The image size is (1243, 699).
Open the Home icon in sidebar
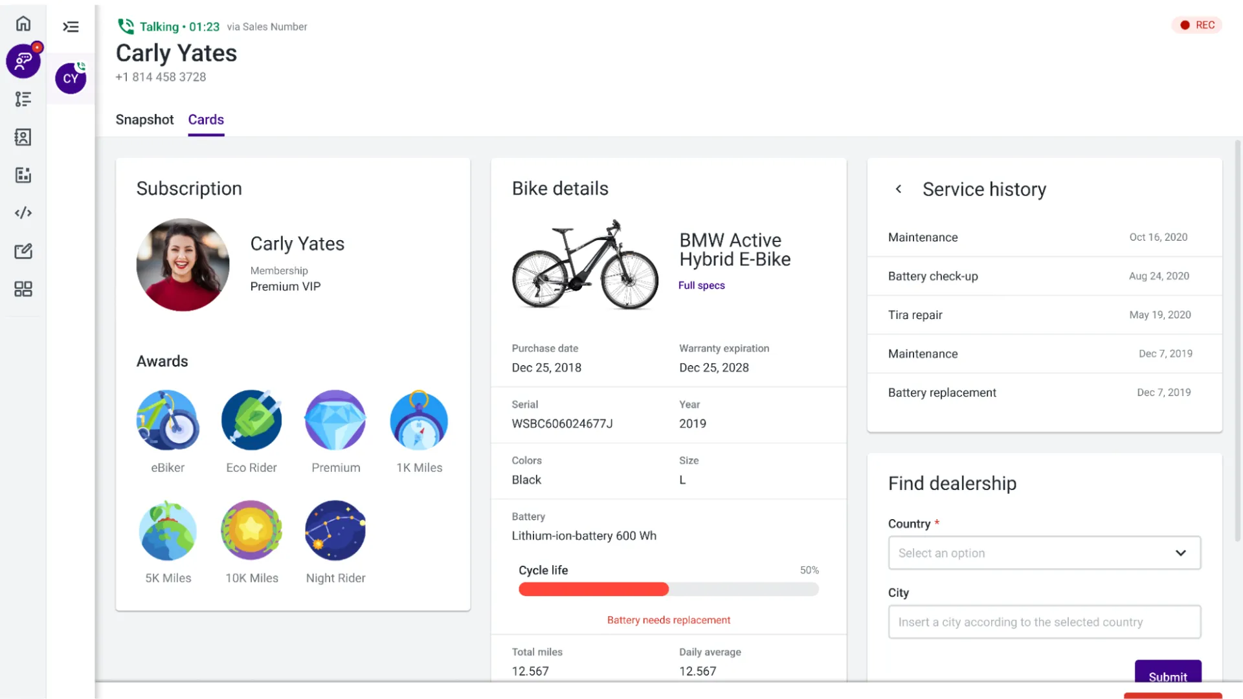tap(23, 24)
